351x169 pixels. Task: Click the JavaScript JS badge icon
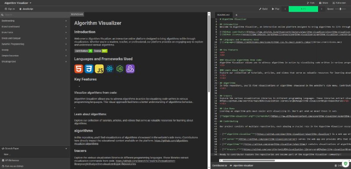click(x=99, y=69)
